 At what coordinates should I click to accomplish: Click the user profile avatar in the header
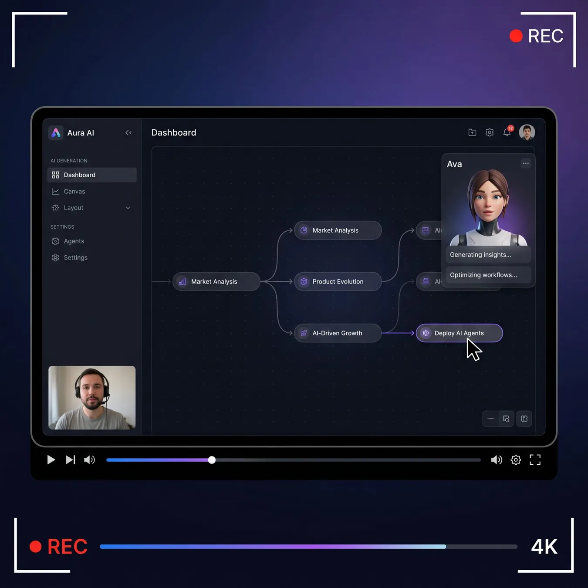point(527,132)
